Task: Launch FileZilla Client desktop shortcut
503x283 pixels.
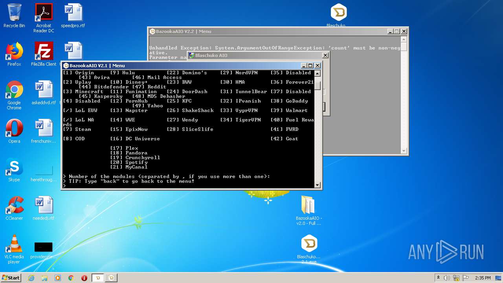Action: (x=44, y=54)
